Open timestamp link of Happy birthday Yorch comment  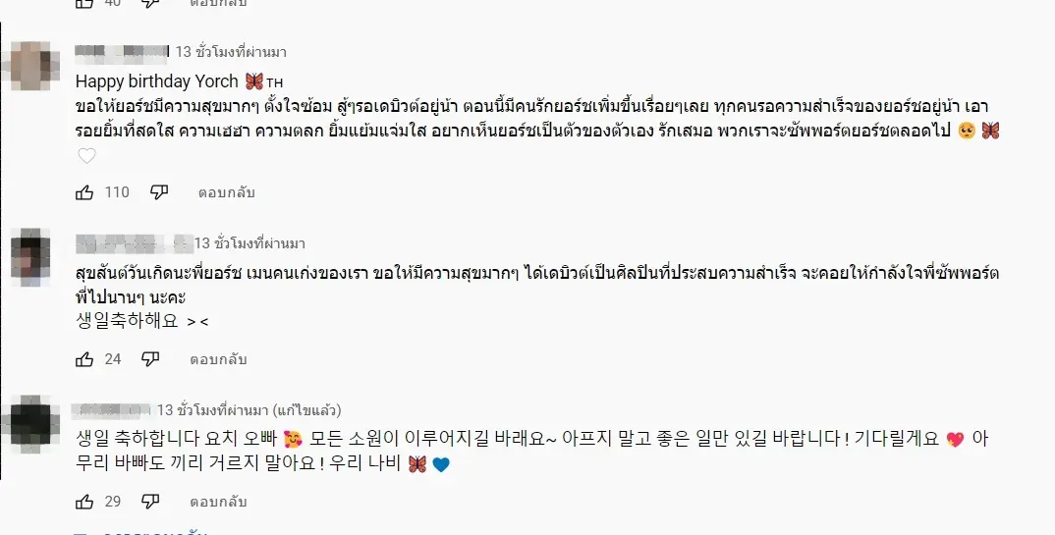pos(231,51)
